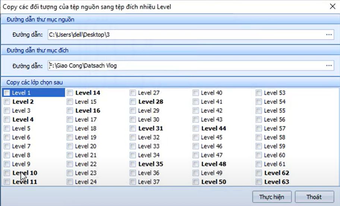The width and height of the screenshot is (340, 206).
Task: Check the Level 2 checkbox
Action: pyautogui.click(x=7, y=102)
